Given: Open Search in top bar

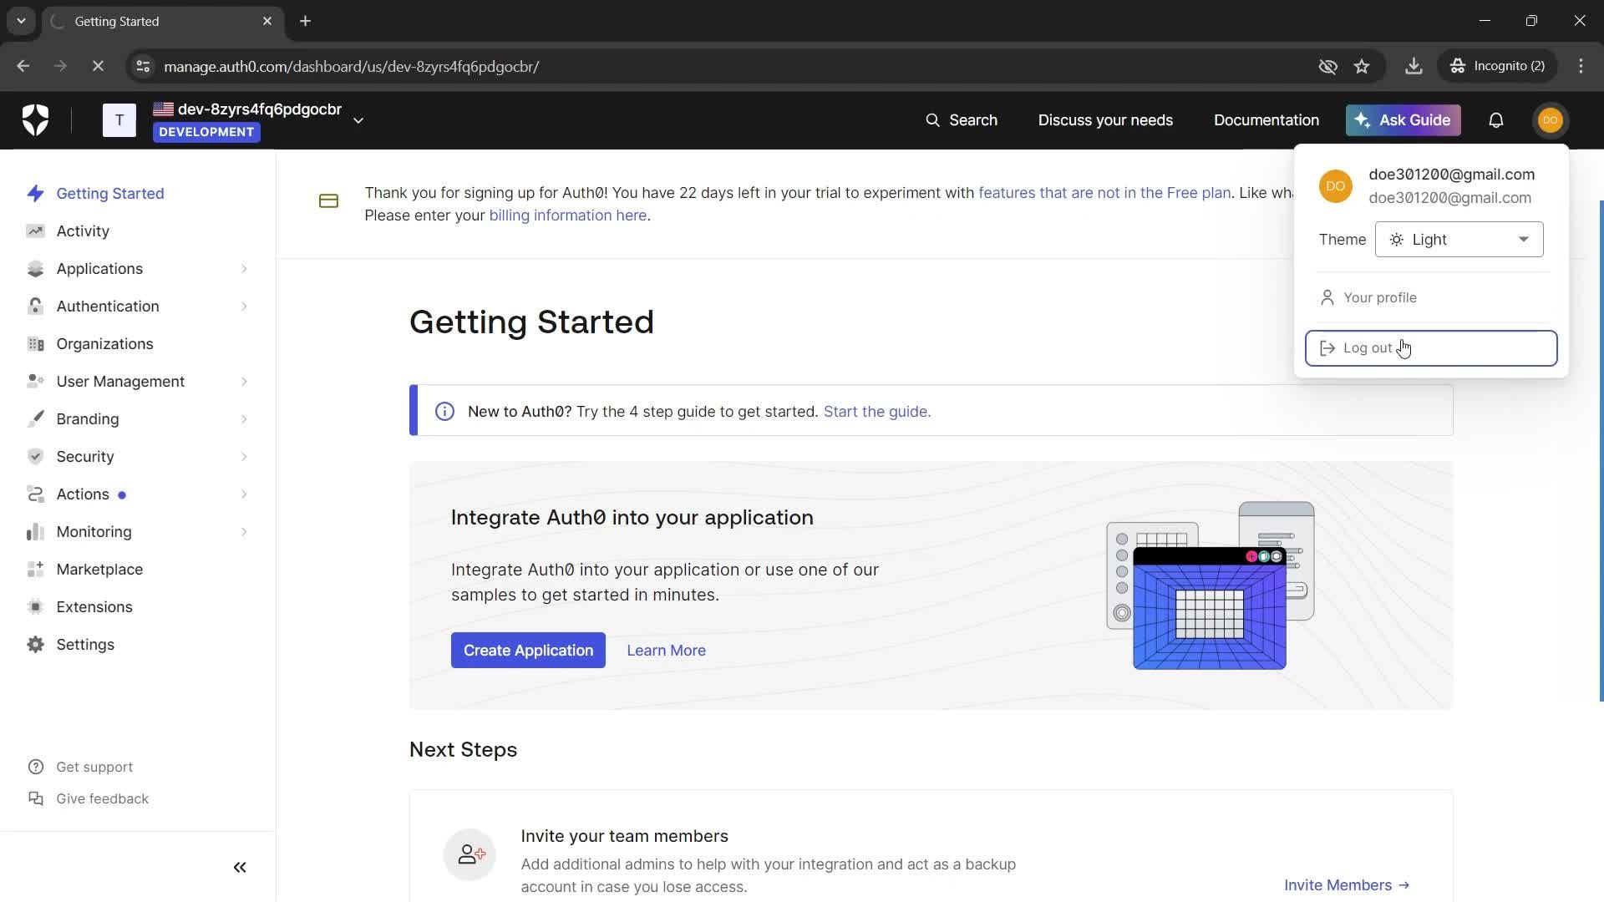Looking at the screenshot, I should click(961, 120).
